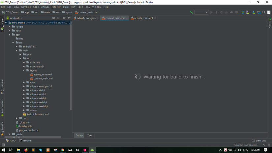This screenshot has width=272, height=153.
Task: Toggle the Terminal tool window
Action: pyautogui.click(x=25, y=141)
